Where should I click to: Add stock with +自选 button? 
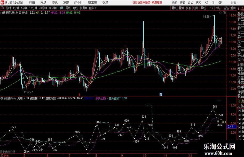point(225,8)
